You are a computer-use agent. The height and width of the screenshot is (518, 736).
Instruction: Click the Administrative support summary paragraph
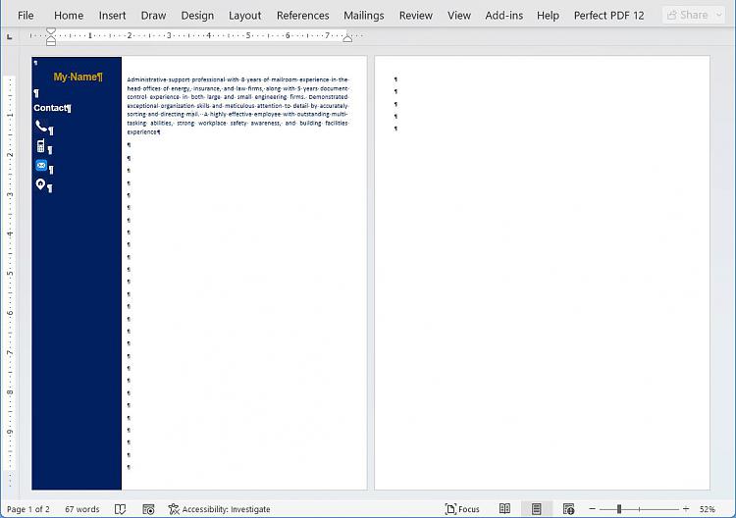pyautogui.click(x=238, y=106)
